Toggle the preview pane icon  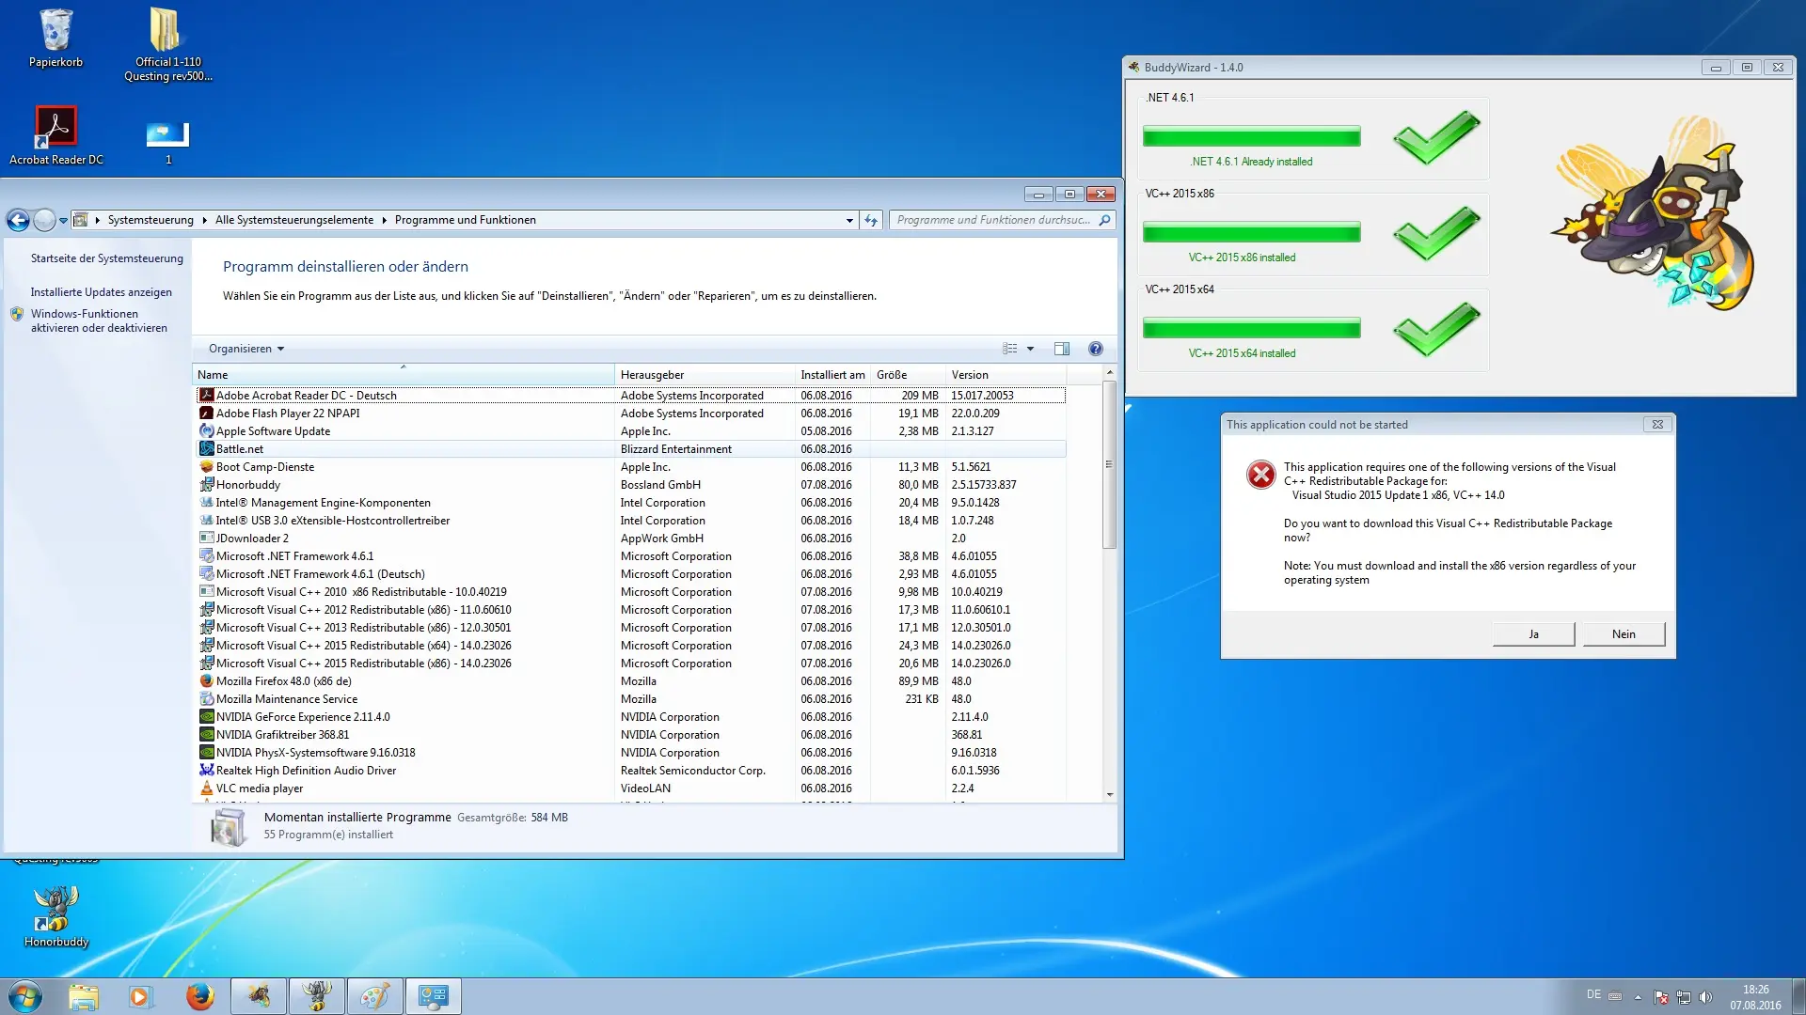pos(1062,349)
